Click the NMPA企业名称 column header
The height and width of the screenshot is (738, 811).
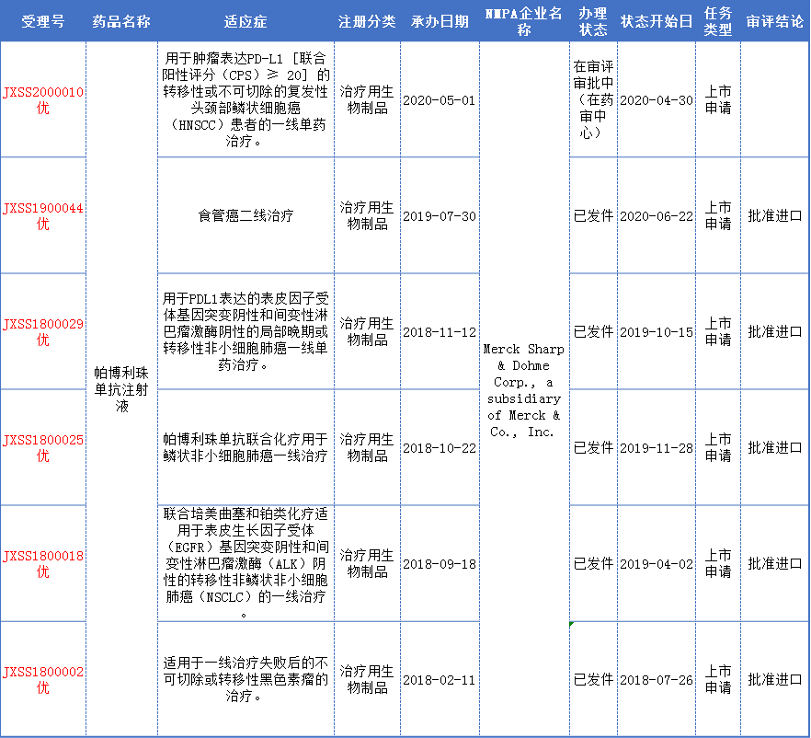[x=524, y=21]
